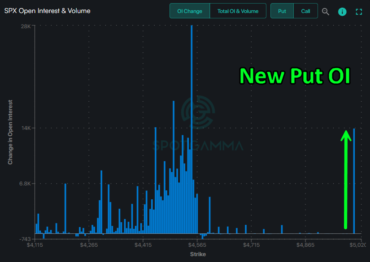Viewport: 370px width, 262px height.
Task: Click the $4,865 strike axis label
Action: point(305,245)
